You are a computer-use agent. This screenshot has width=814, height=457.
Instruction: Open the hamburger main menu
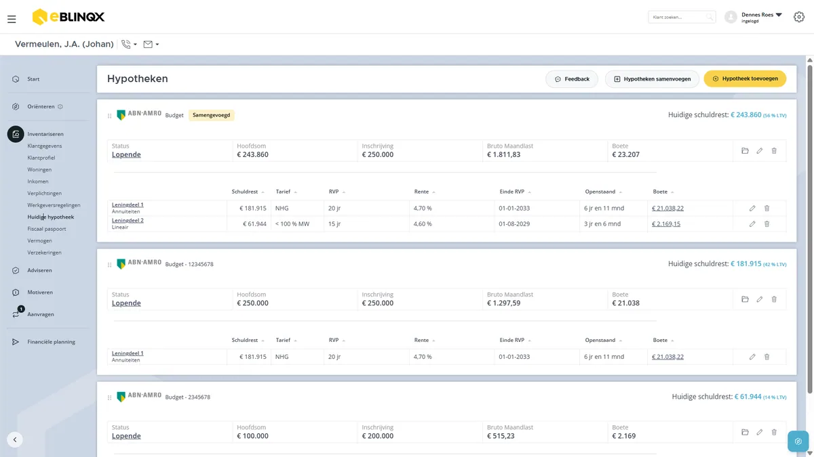pyautogui.click(x=12, y=20)
